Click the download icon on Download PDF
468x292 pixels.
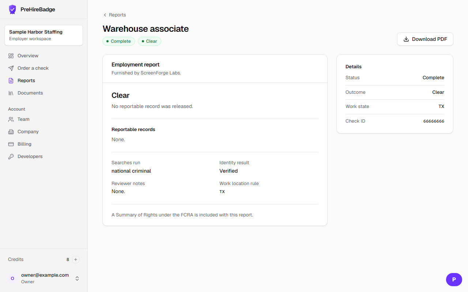406,39
